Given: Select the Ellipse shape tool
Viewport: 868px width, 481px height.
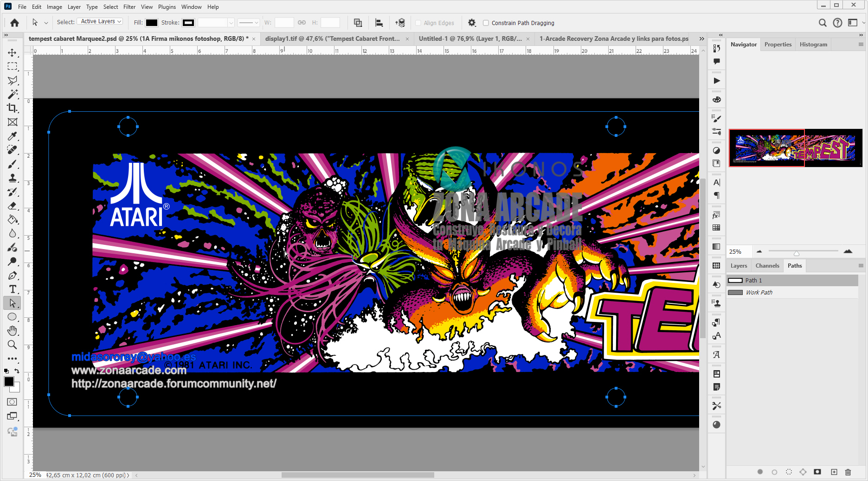Looking at the screenshot, I should point(13,317).
